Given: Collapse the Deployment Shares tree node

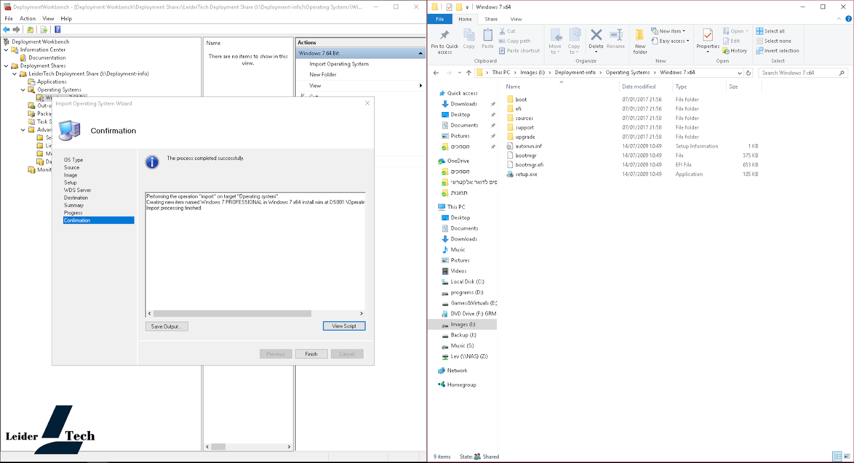Looking at the screenshot, I should [6, 66].
